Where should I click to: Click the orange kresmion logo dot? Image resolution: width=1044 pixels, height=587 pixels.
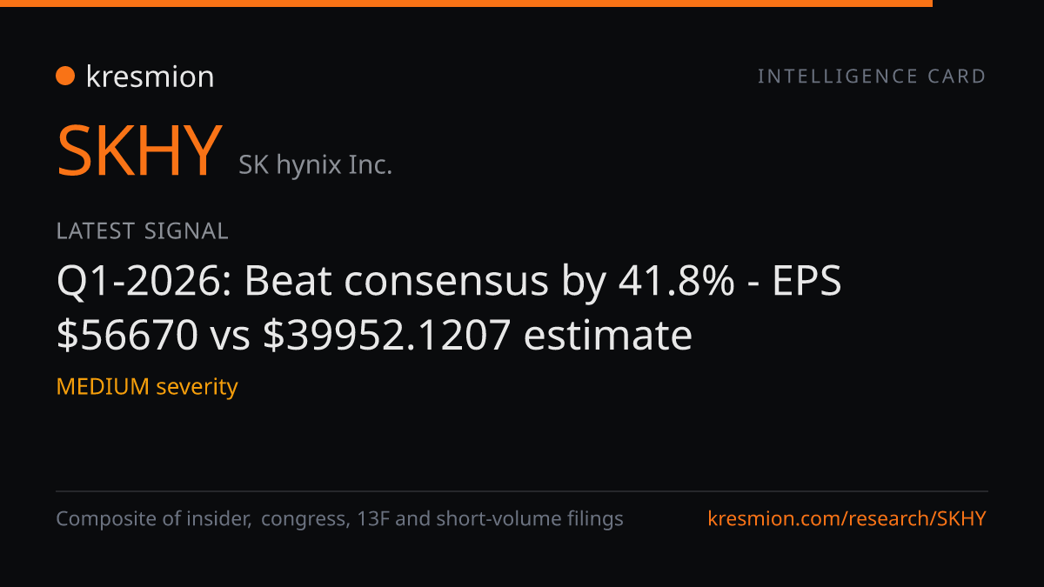(x=65, y=77)
